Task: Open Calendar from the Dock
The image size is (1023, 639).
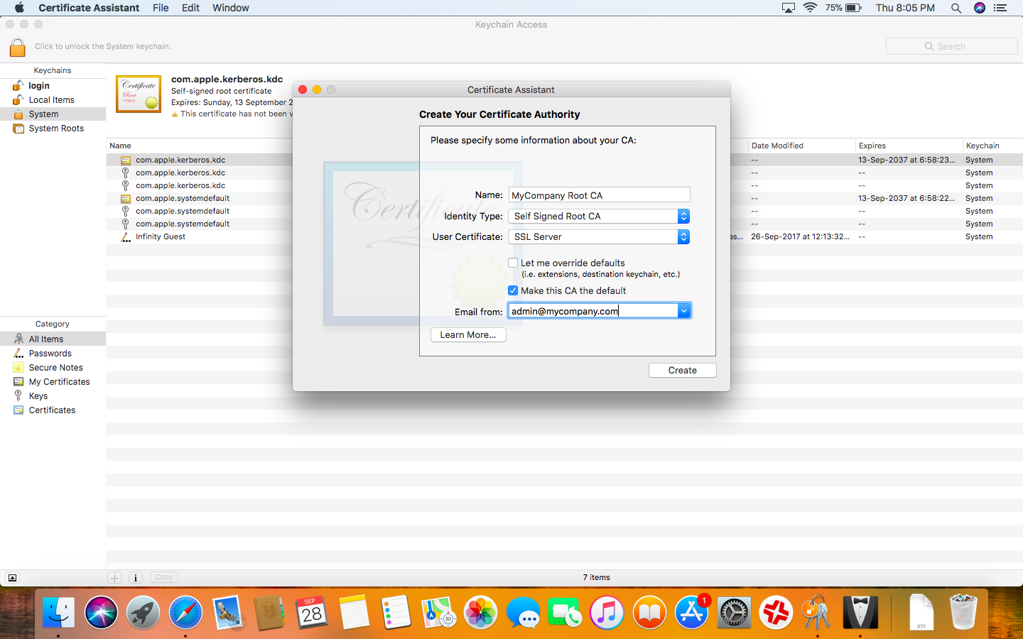Action: (x=312, y=612)
